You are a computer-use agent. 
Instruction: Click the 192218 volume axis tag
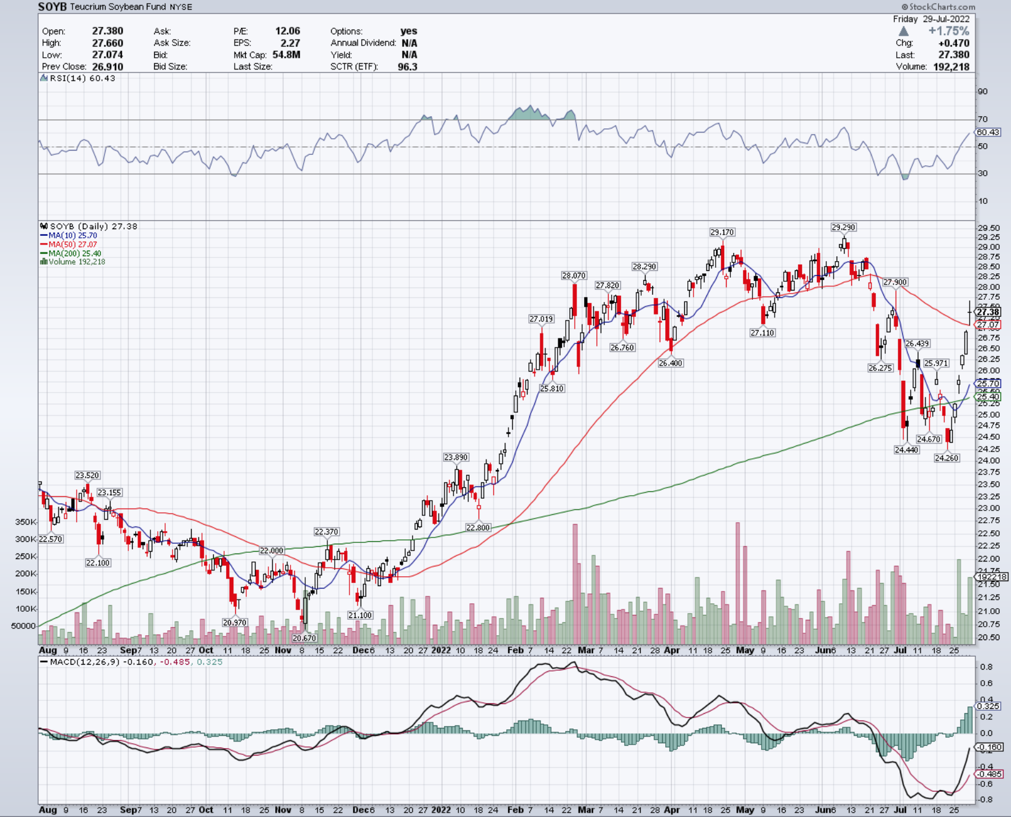991,577
